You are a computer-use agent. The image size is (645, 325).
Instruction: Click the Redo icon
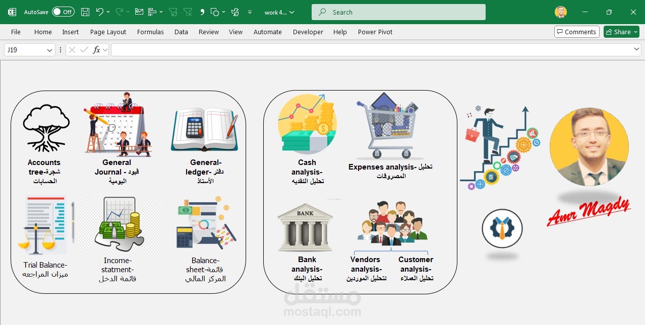[120, 12]
